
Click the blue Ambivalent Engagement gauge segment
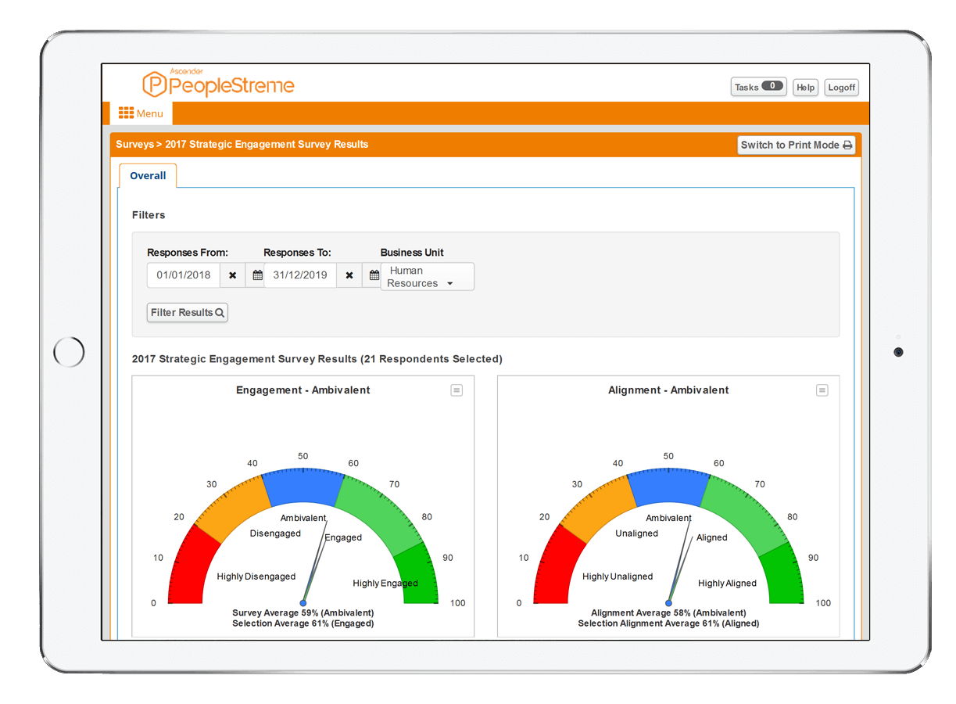click(x=303, y=485)
